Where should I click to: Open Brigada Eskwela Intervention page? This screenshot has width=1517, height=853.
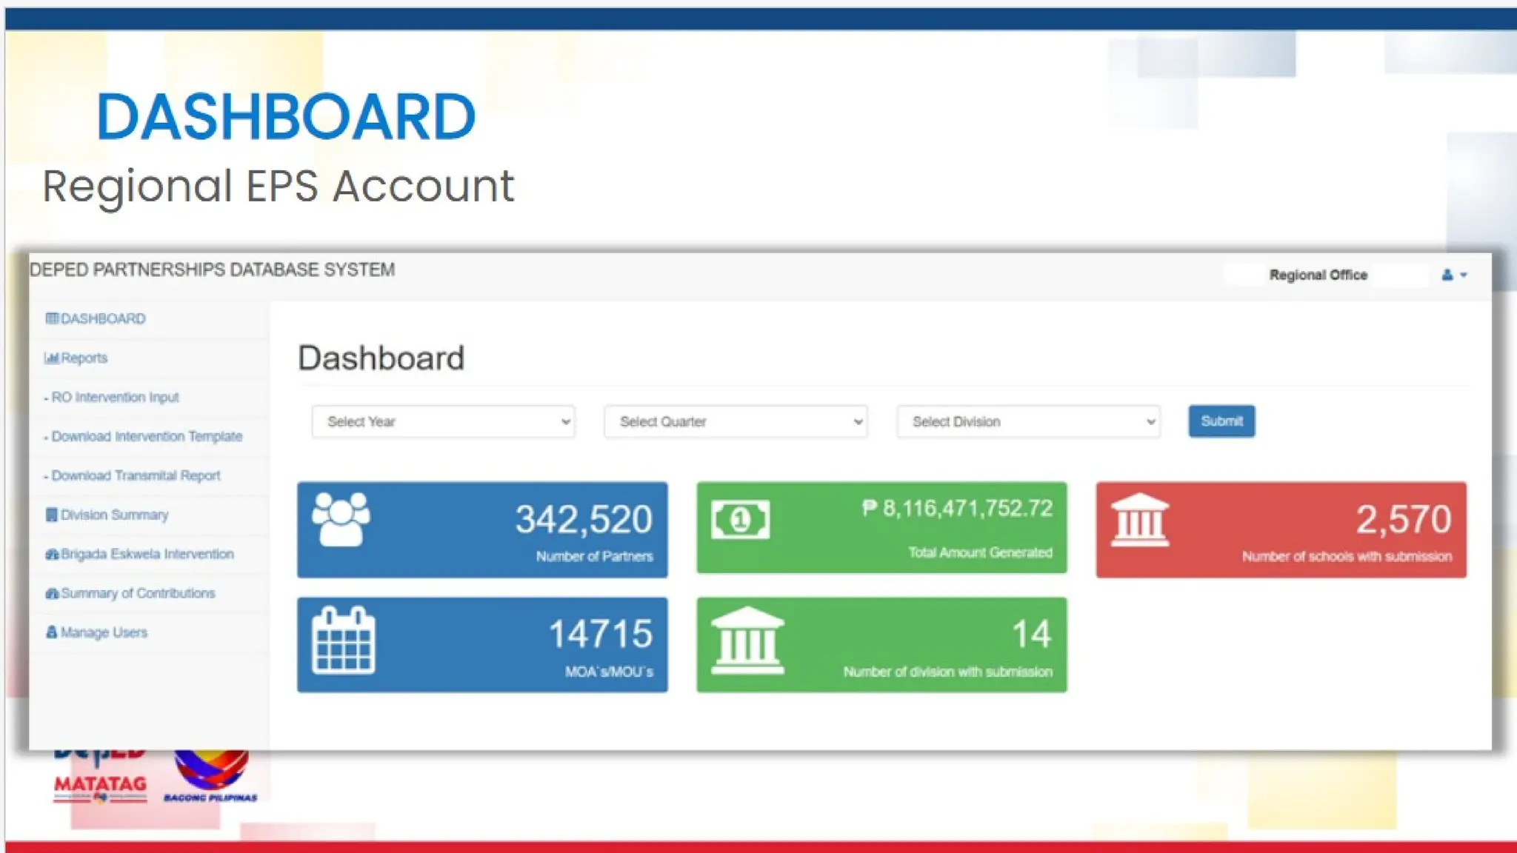click(x=147, y=554)
